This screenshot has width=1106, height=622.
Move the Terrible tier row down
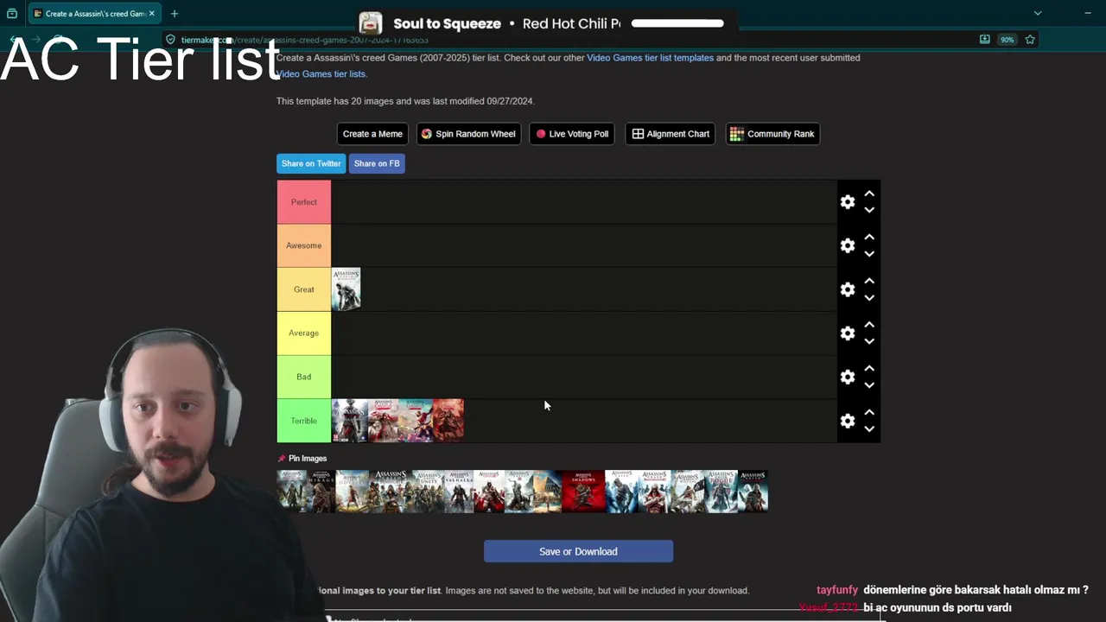[869, 429]
